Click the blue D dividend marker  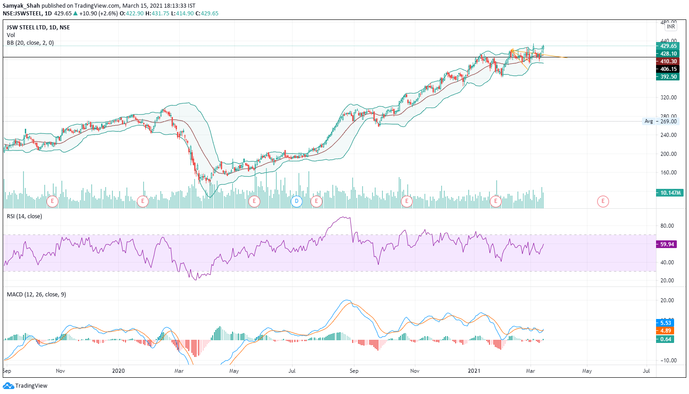[297, 201]
